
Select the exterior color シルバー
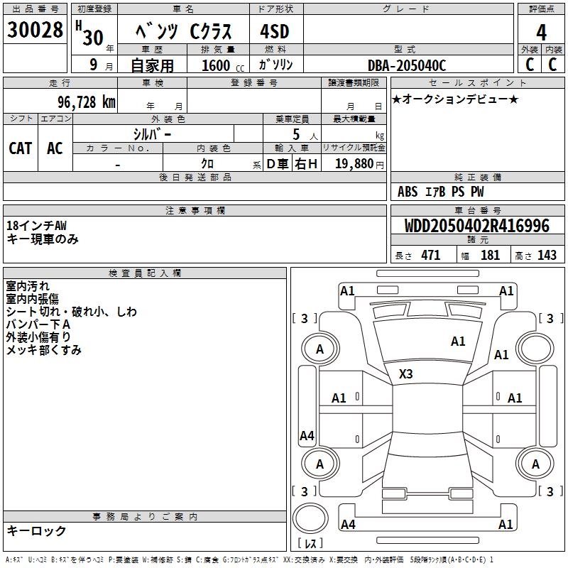[152, 134]
